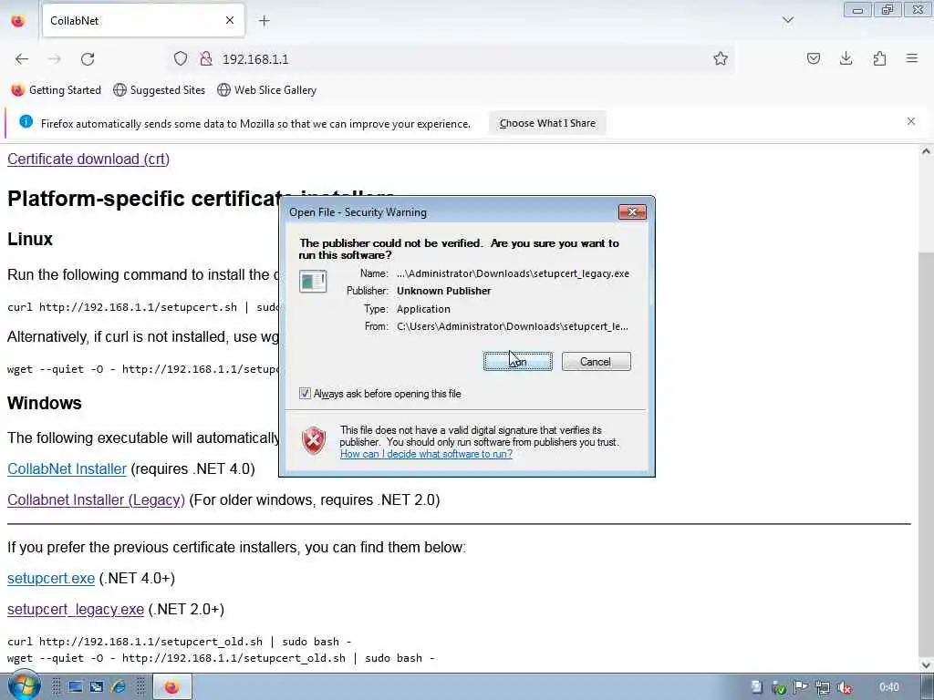Click the red shield warning icon
Viewport: 934px width, 700px height.
coord(314,441)
